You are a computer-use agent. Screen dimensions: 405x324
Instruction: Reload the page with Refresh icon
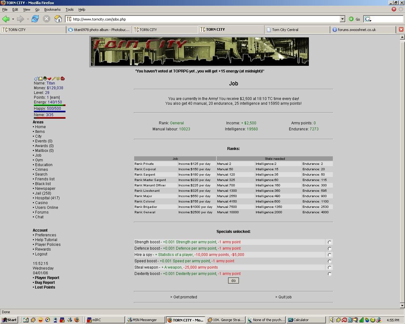pyautogui.click(x=35, y=19)
